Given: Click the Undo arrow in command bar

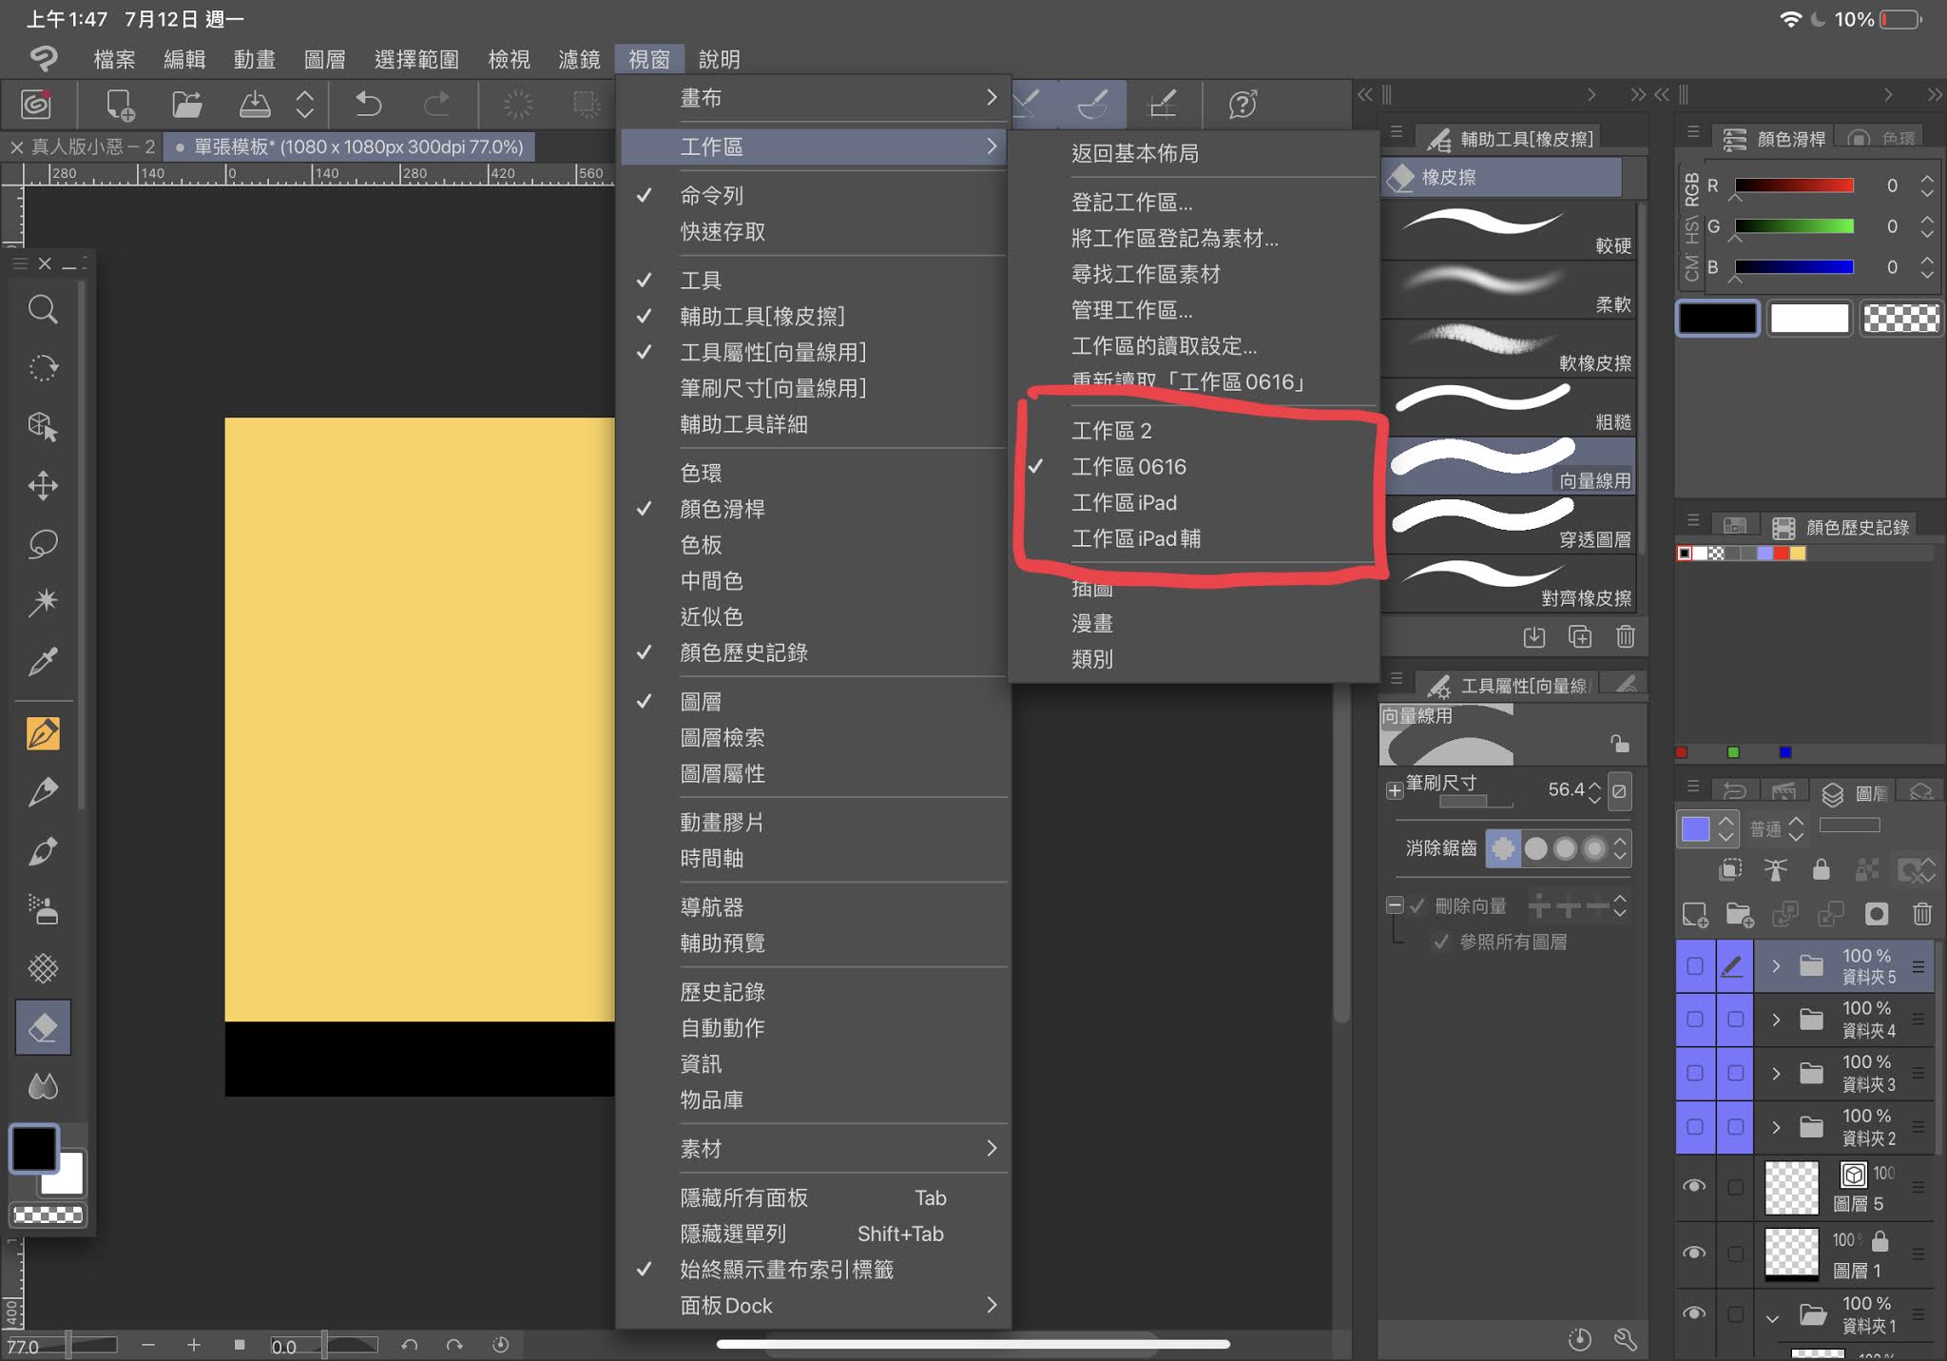Looking at the screenshot, I should pyautogui.click(x=368, y=104).
